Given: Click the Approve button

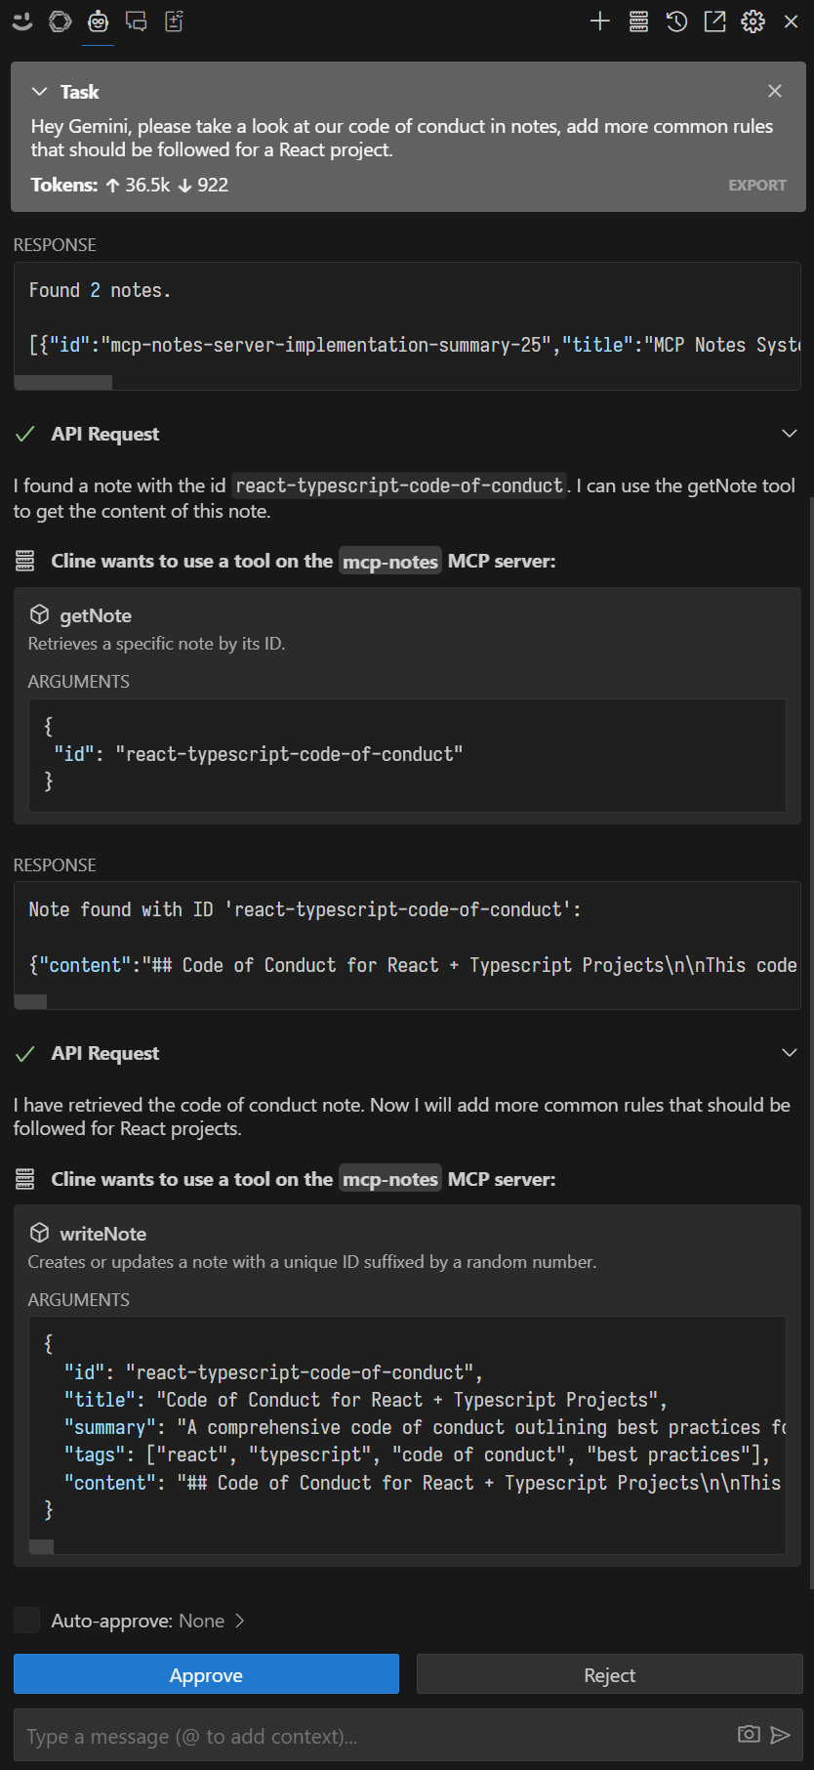Looking at the screenshot, I should [x=206, y=1674].
